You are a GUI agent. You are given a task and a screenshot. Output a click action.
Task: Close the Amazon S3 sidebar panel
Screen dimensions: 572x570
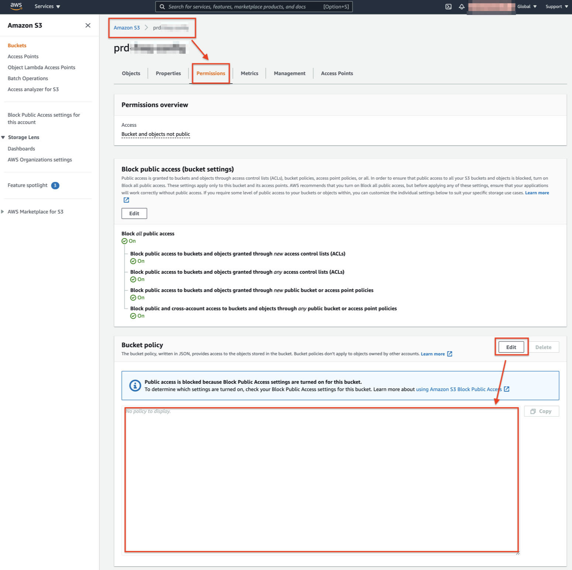click(x=88, y=25)
